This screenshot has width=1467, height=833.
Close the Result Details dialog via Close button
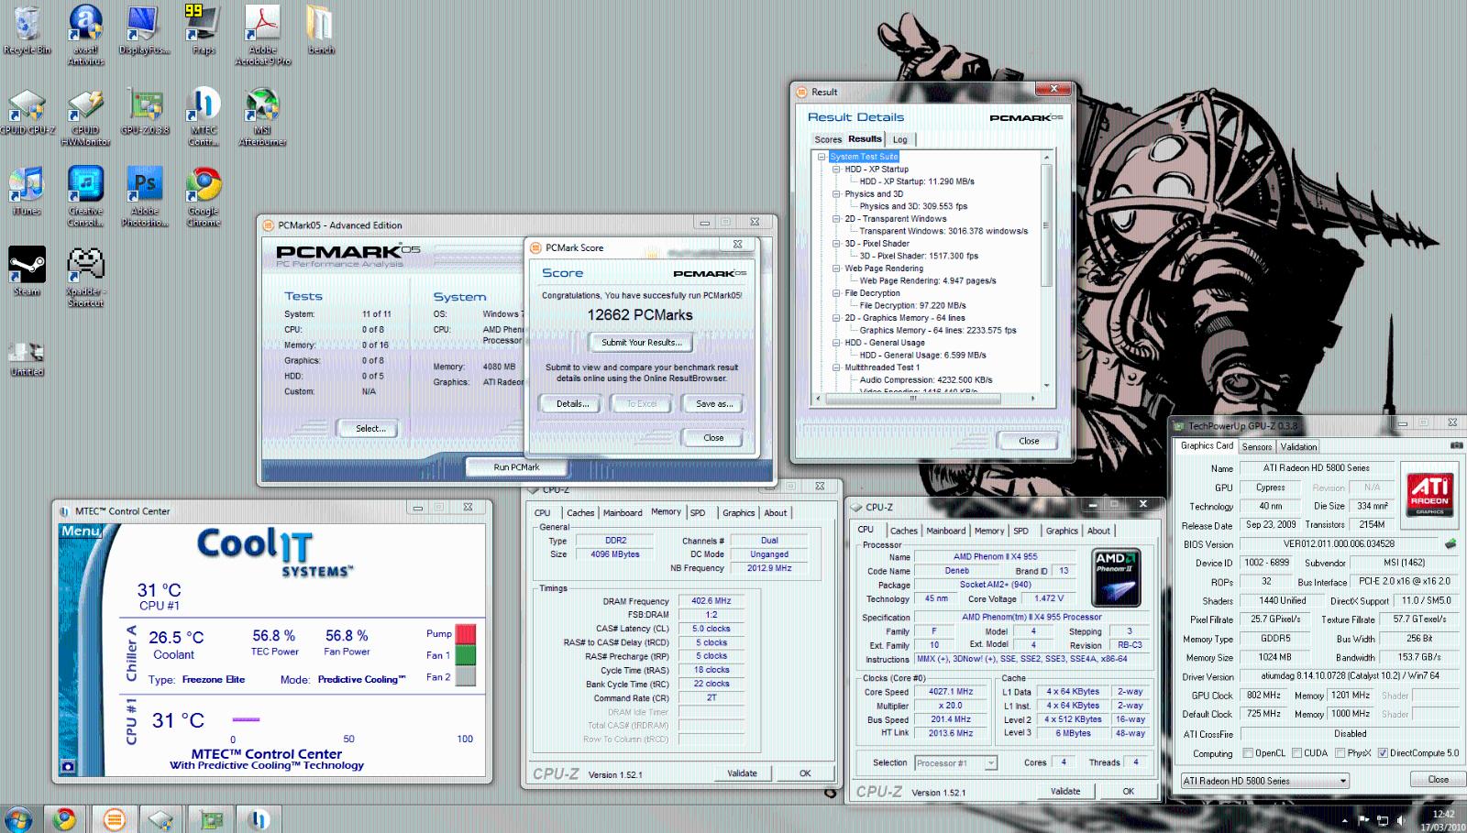pos(1029,441)
